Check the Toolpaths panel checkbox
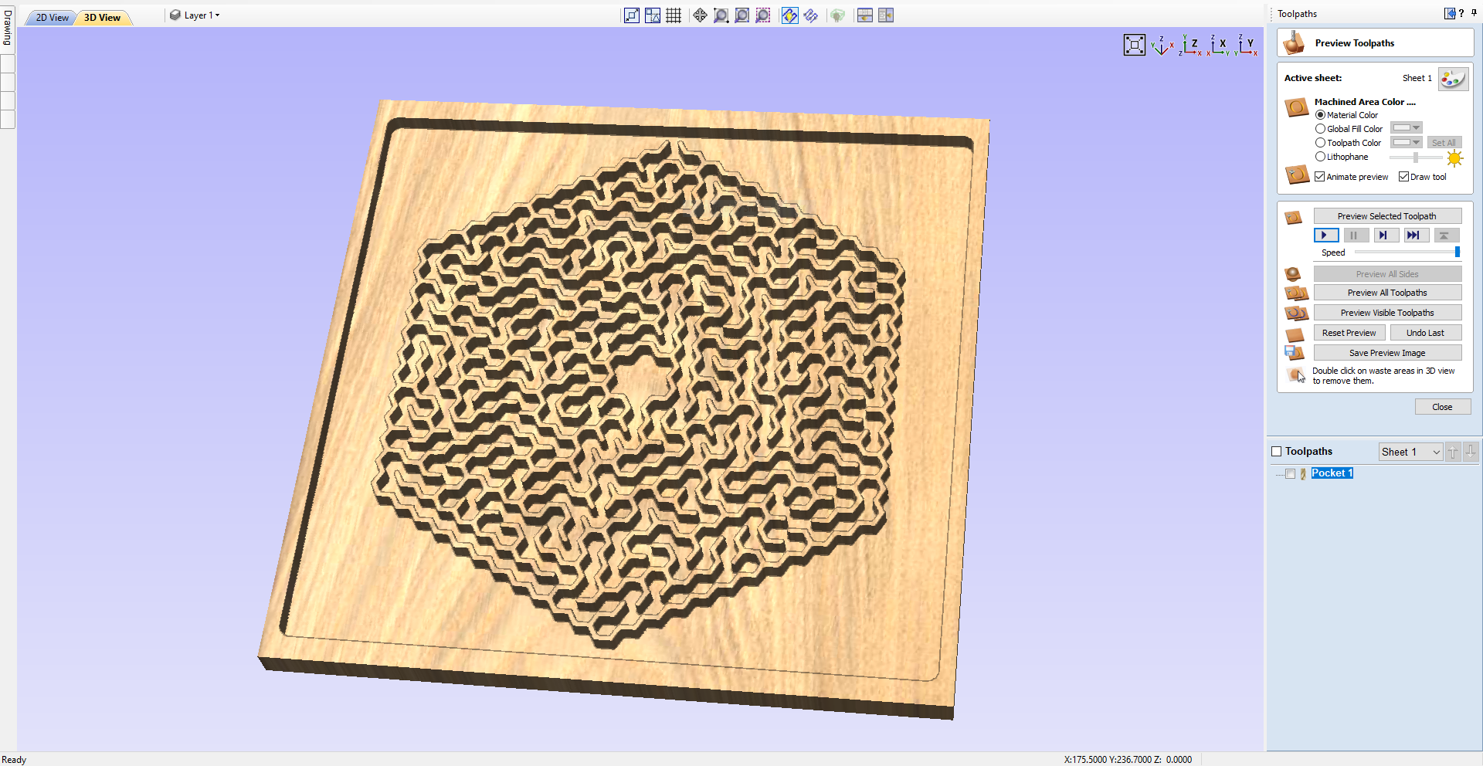 click(x=1276, y=451)
